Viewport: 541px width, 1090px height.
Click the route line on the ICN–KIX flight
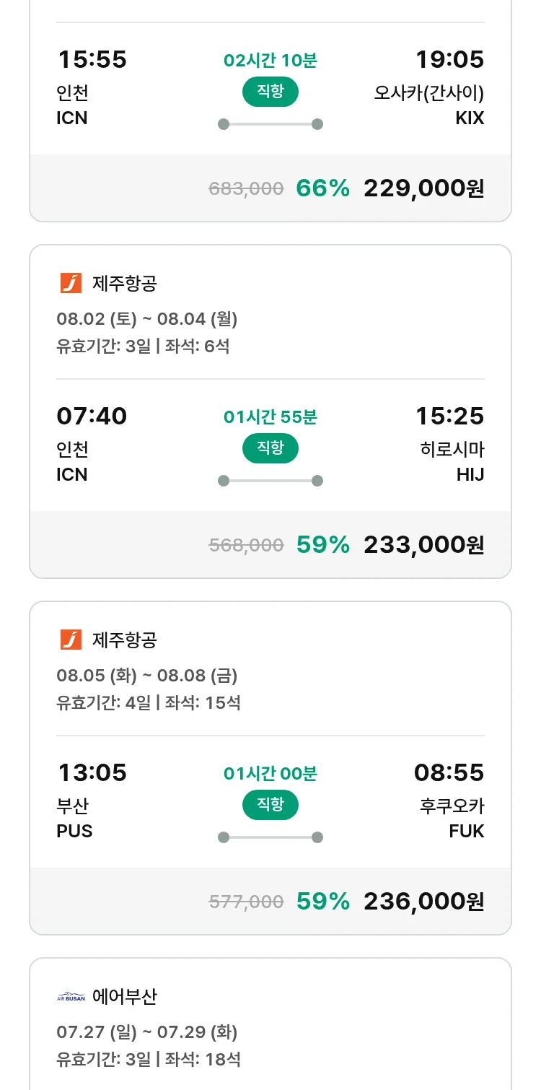tap(270, 124)
